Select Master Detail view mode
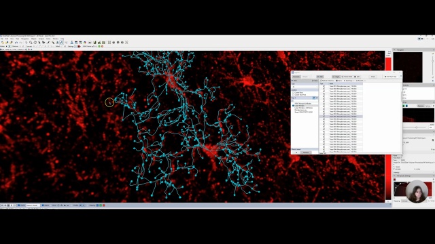The height and width of the screenshot is (244, 435). 347,77
